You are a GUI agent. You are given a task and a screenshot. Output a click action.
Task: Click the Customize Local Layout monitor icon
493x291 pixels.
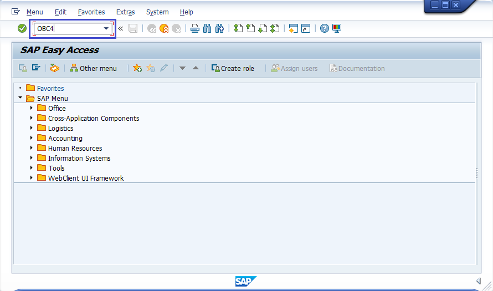point(337,29)
